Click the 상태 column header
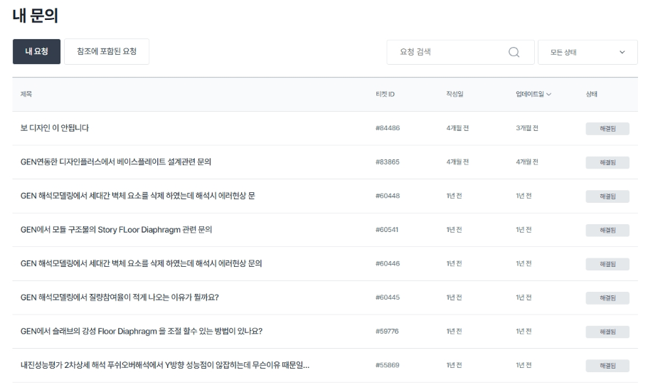 [x=591, y=94]
